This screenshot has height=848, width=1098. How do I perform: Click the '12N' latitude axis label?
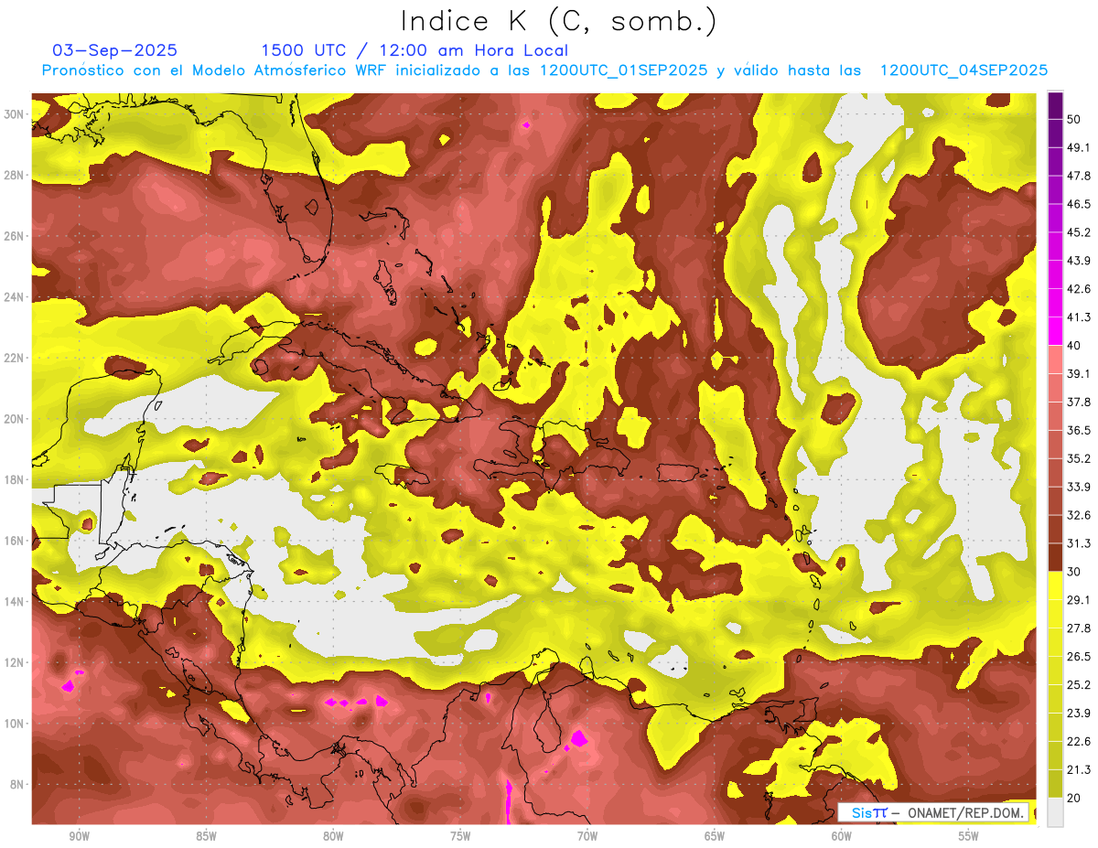pyautogui.click(x=16, y=662)
